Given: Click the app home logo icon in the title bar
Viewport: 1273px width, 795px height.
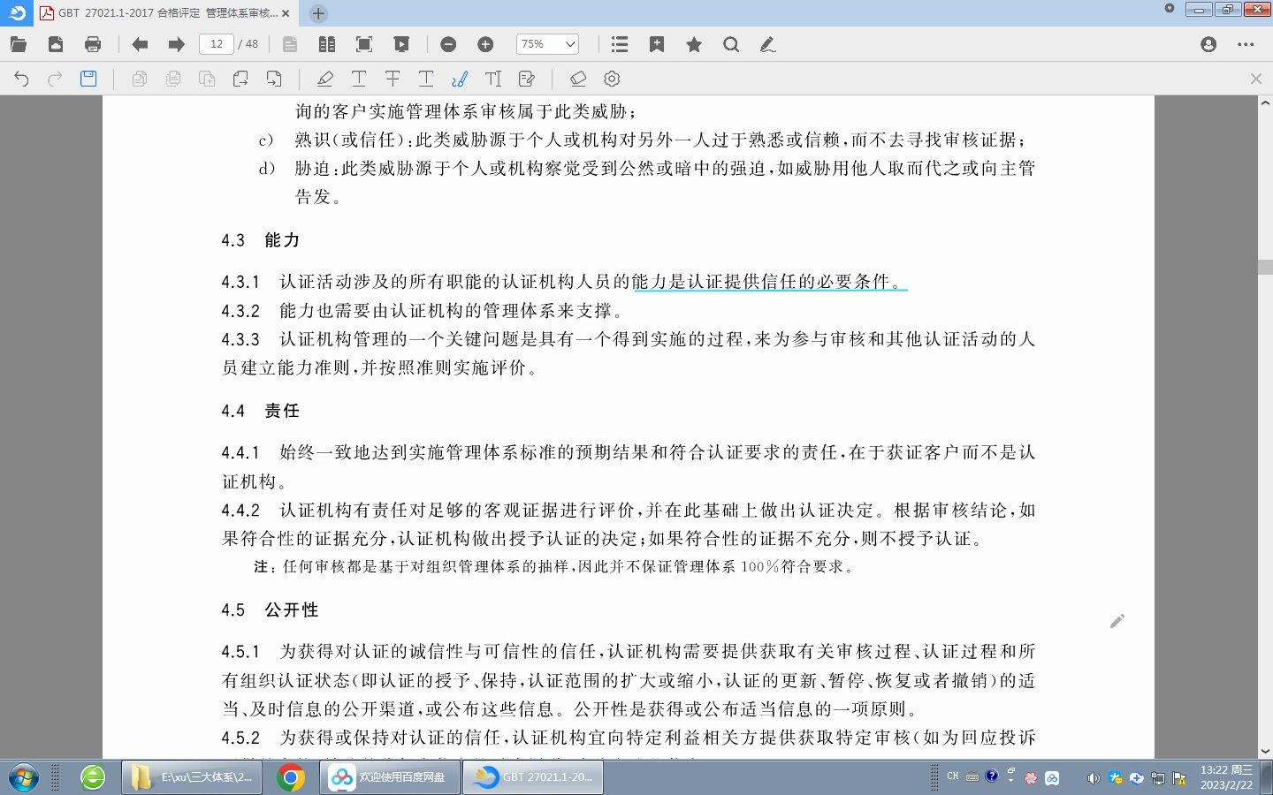Looking at the screenshot, I should point(17,13).
